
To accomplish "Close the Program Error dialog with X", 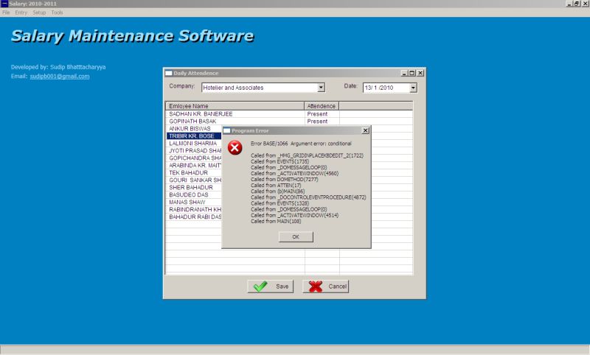I will click(366, 130).
